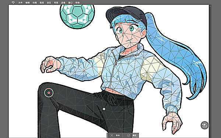The width and height of the screenshot is (221, 138).
Task: Open the 滤镜 menu
Action: [63, 3]
